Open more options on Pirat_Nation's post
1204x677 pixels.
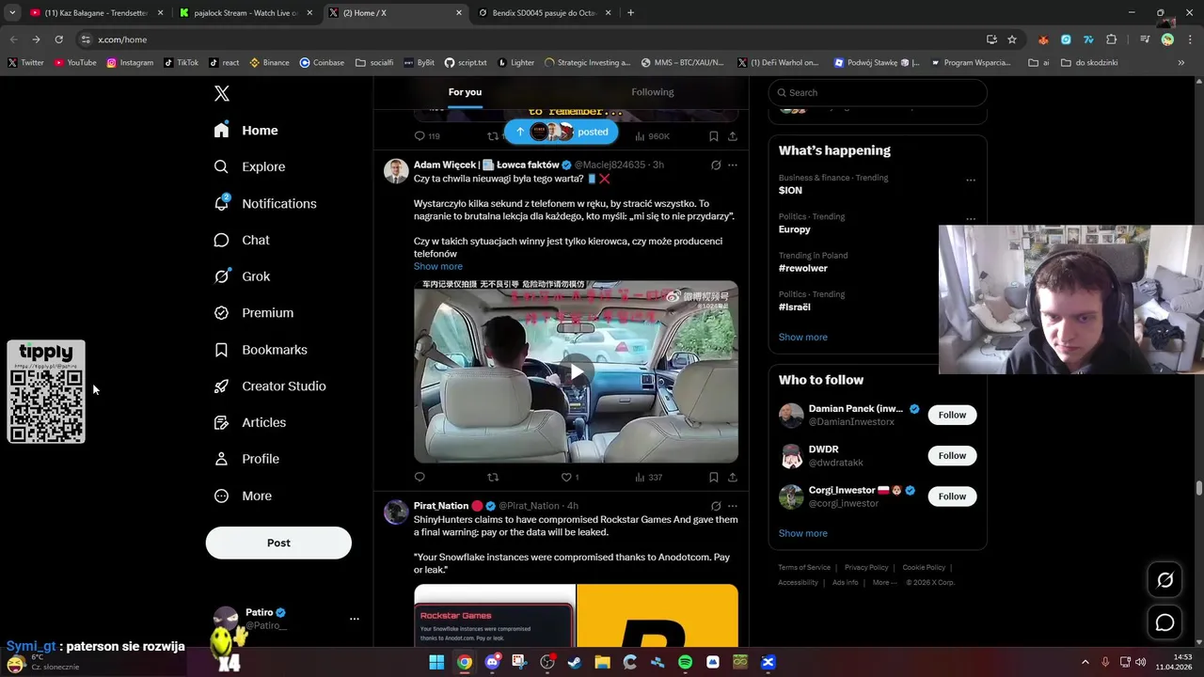(x=733, y=506)
